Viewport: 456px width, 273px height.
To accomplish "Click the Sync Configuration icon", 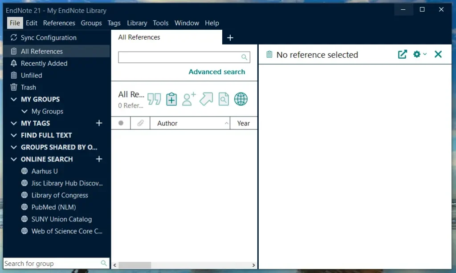I will (x=14, y=37).
